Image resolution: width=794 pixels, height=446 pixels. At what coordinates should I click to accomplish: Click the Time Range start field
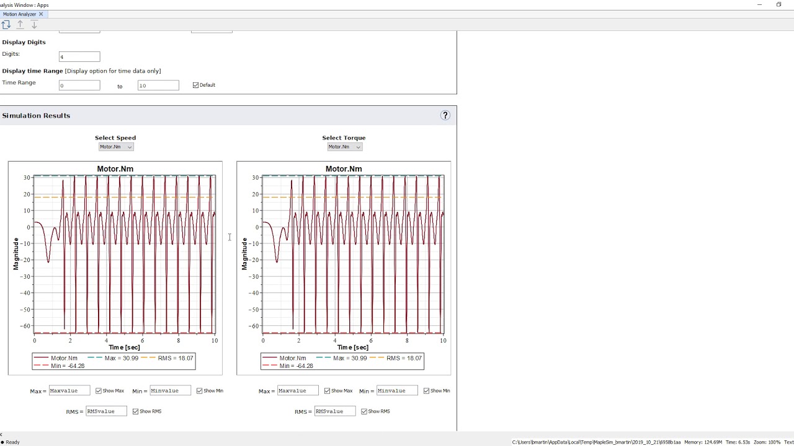click(79, 85)
